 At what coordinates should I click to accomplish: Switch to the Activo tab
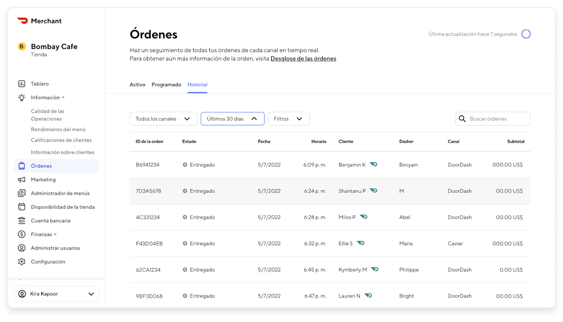pyautogui.click(x=137, y=84)
